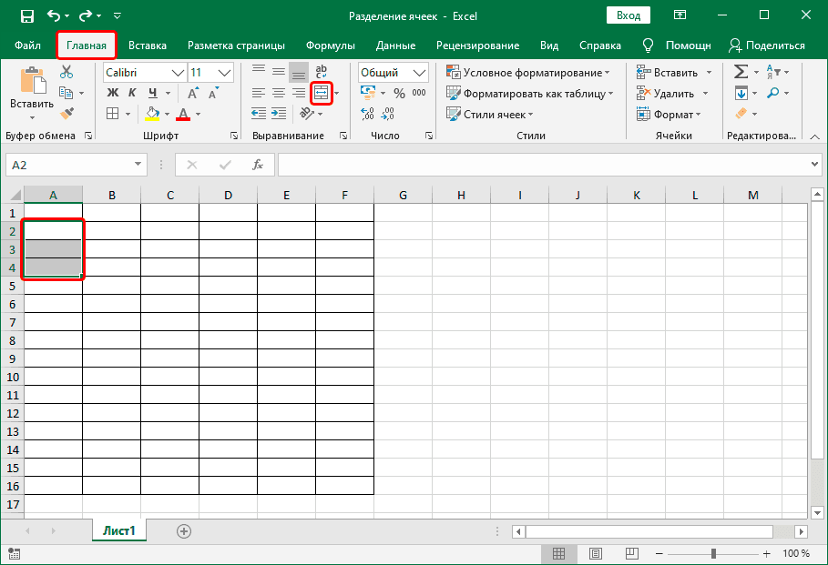Viewport: 828px width, 565px height.
Task: Toggle Italic (К) formatting
Action: pyautogui.click(x=133, y=93)
